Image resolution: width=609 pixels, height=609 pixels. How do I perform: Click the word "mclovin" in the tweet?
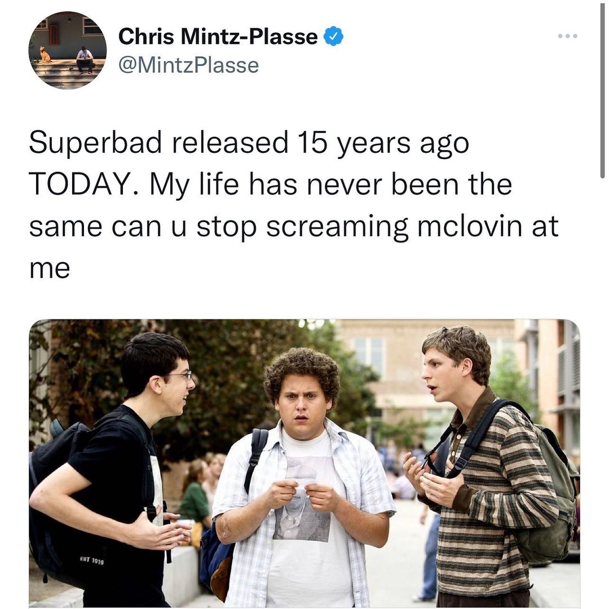pos(470,226)
